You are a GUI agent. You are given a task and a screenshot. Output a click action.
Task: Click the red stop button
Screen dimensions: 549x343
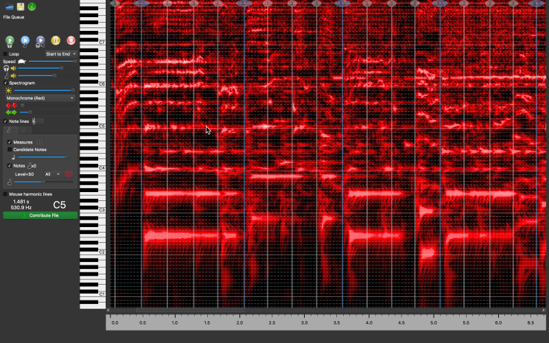[x=71, y=41]
